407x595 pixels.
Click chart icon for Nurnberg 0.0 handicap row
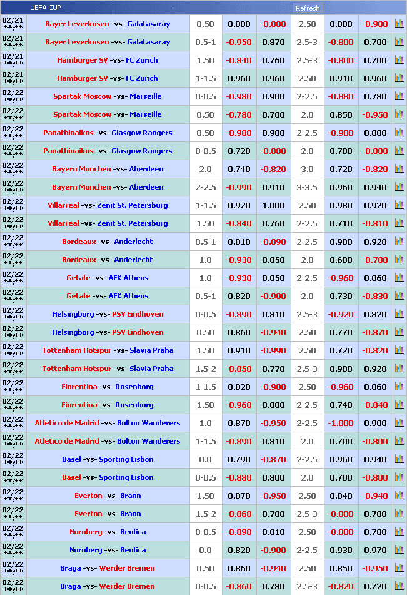coord(399,551)
